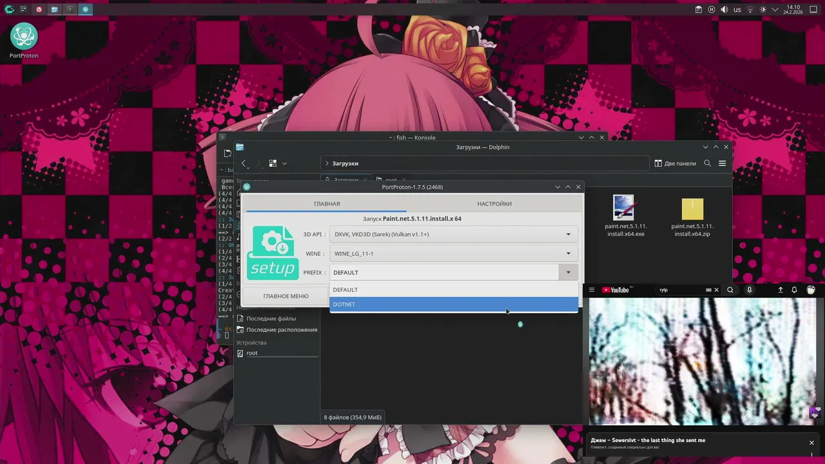Expand hidden system tray icons arrow

click(x=775, y=10)
